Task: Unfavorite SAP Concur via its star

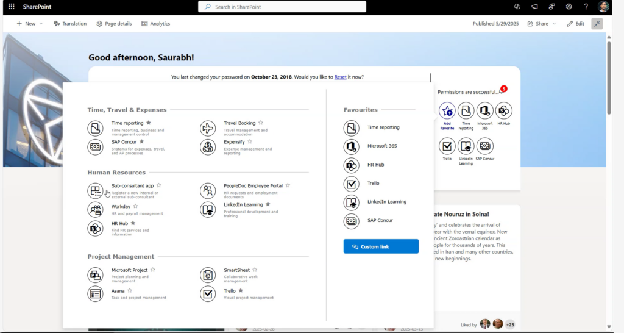Action: [x=141, y=141]
